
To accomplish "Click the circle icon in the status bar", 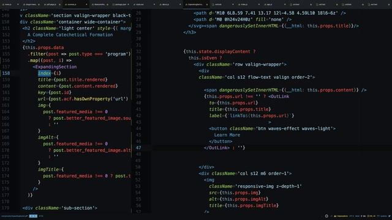I will click(x=326, y=216).
